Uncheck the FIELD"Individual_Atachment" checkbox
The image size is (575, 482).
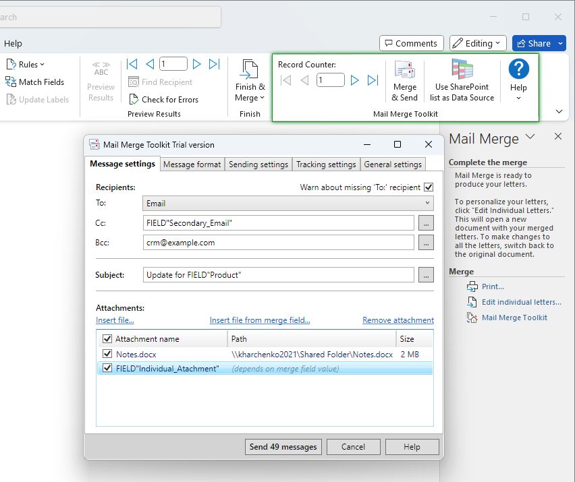tap(107, 368)
